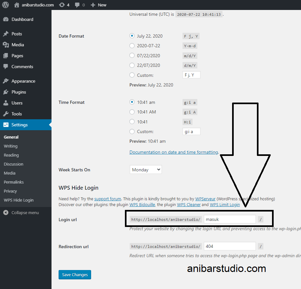The image size is (301, 289).
Task: Click the Save Changes button
Action: pos(75,275)
